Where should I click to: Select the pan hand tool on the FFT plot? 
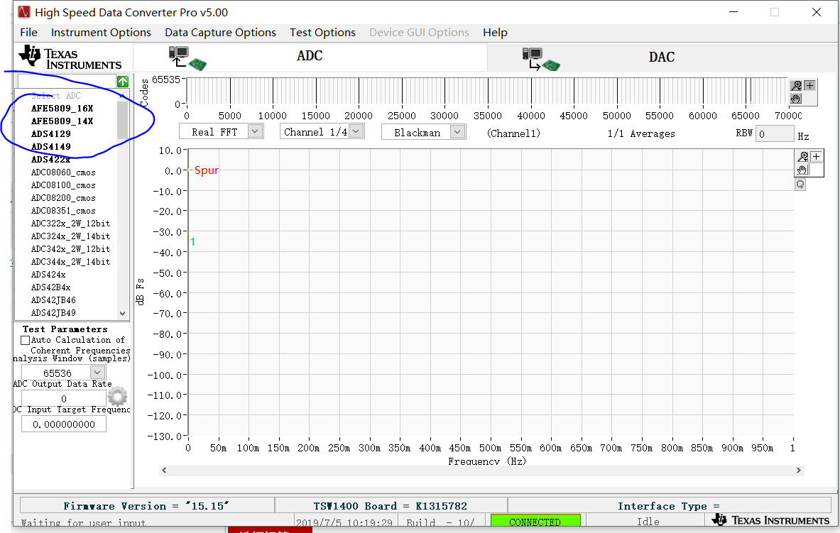click(802, 170)
